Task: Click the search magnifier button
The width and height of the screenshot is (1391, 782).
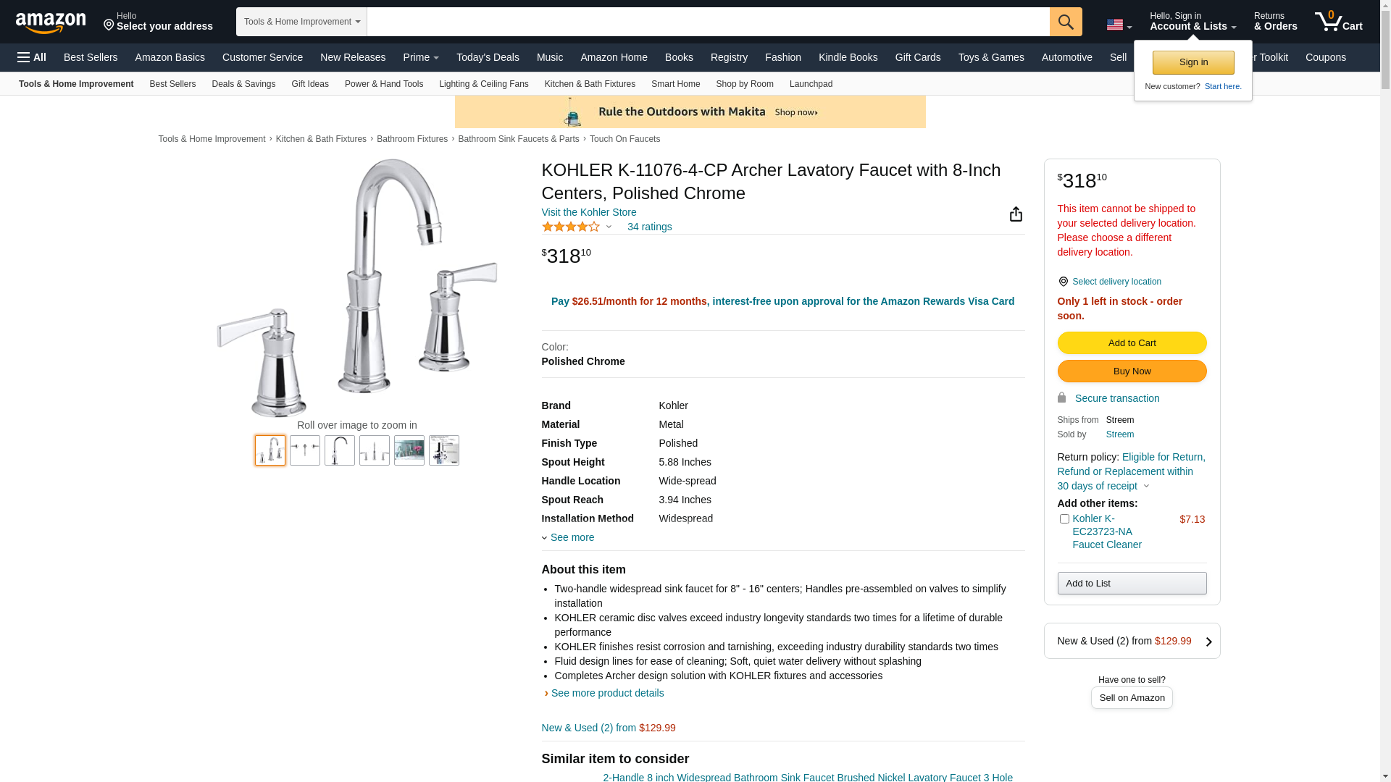Action: 1066,22
